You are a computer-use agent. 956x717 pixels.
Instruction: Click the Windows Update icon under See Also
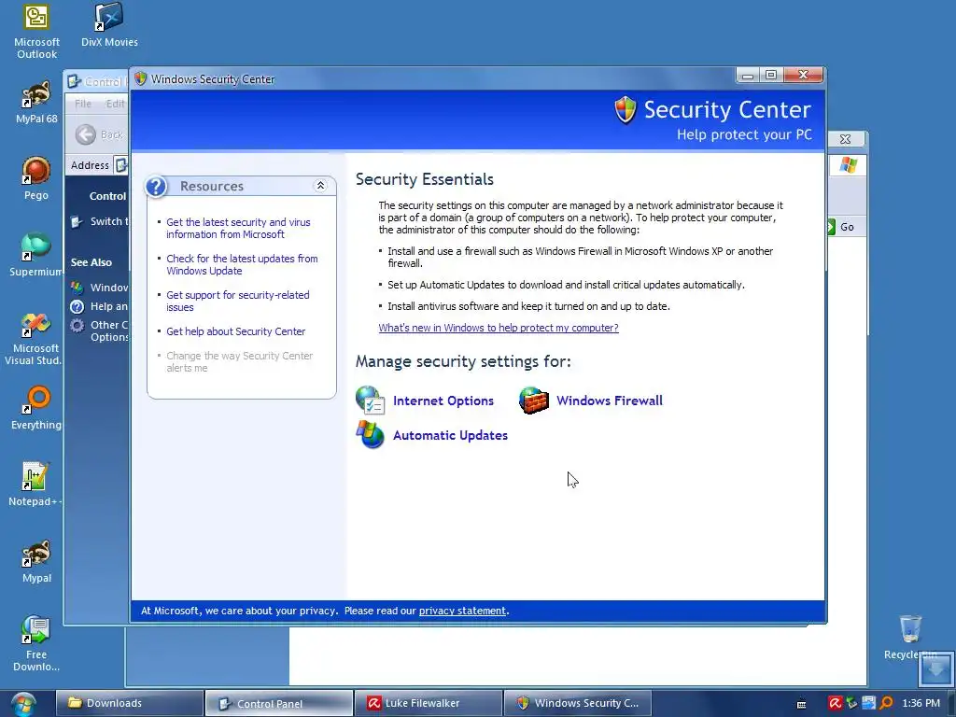tap(77, 288)
